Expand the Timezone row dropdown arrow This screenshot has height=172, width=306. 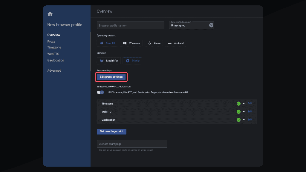(244, 104)
